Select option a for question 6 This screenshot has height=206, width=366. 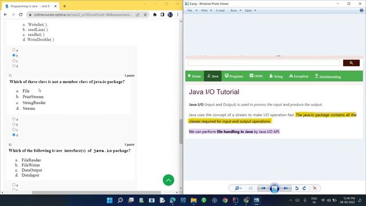pyautogui.click(x=14, y=50)
